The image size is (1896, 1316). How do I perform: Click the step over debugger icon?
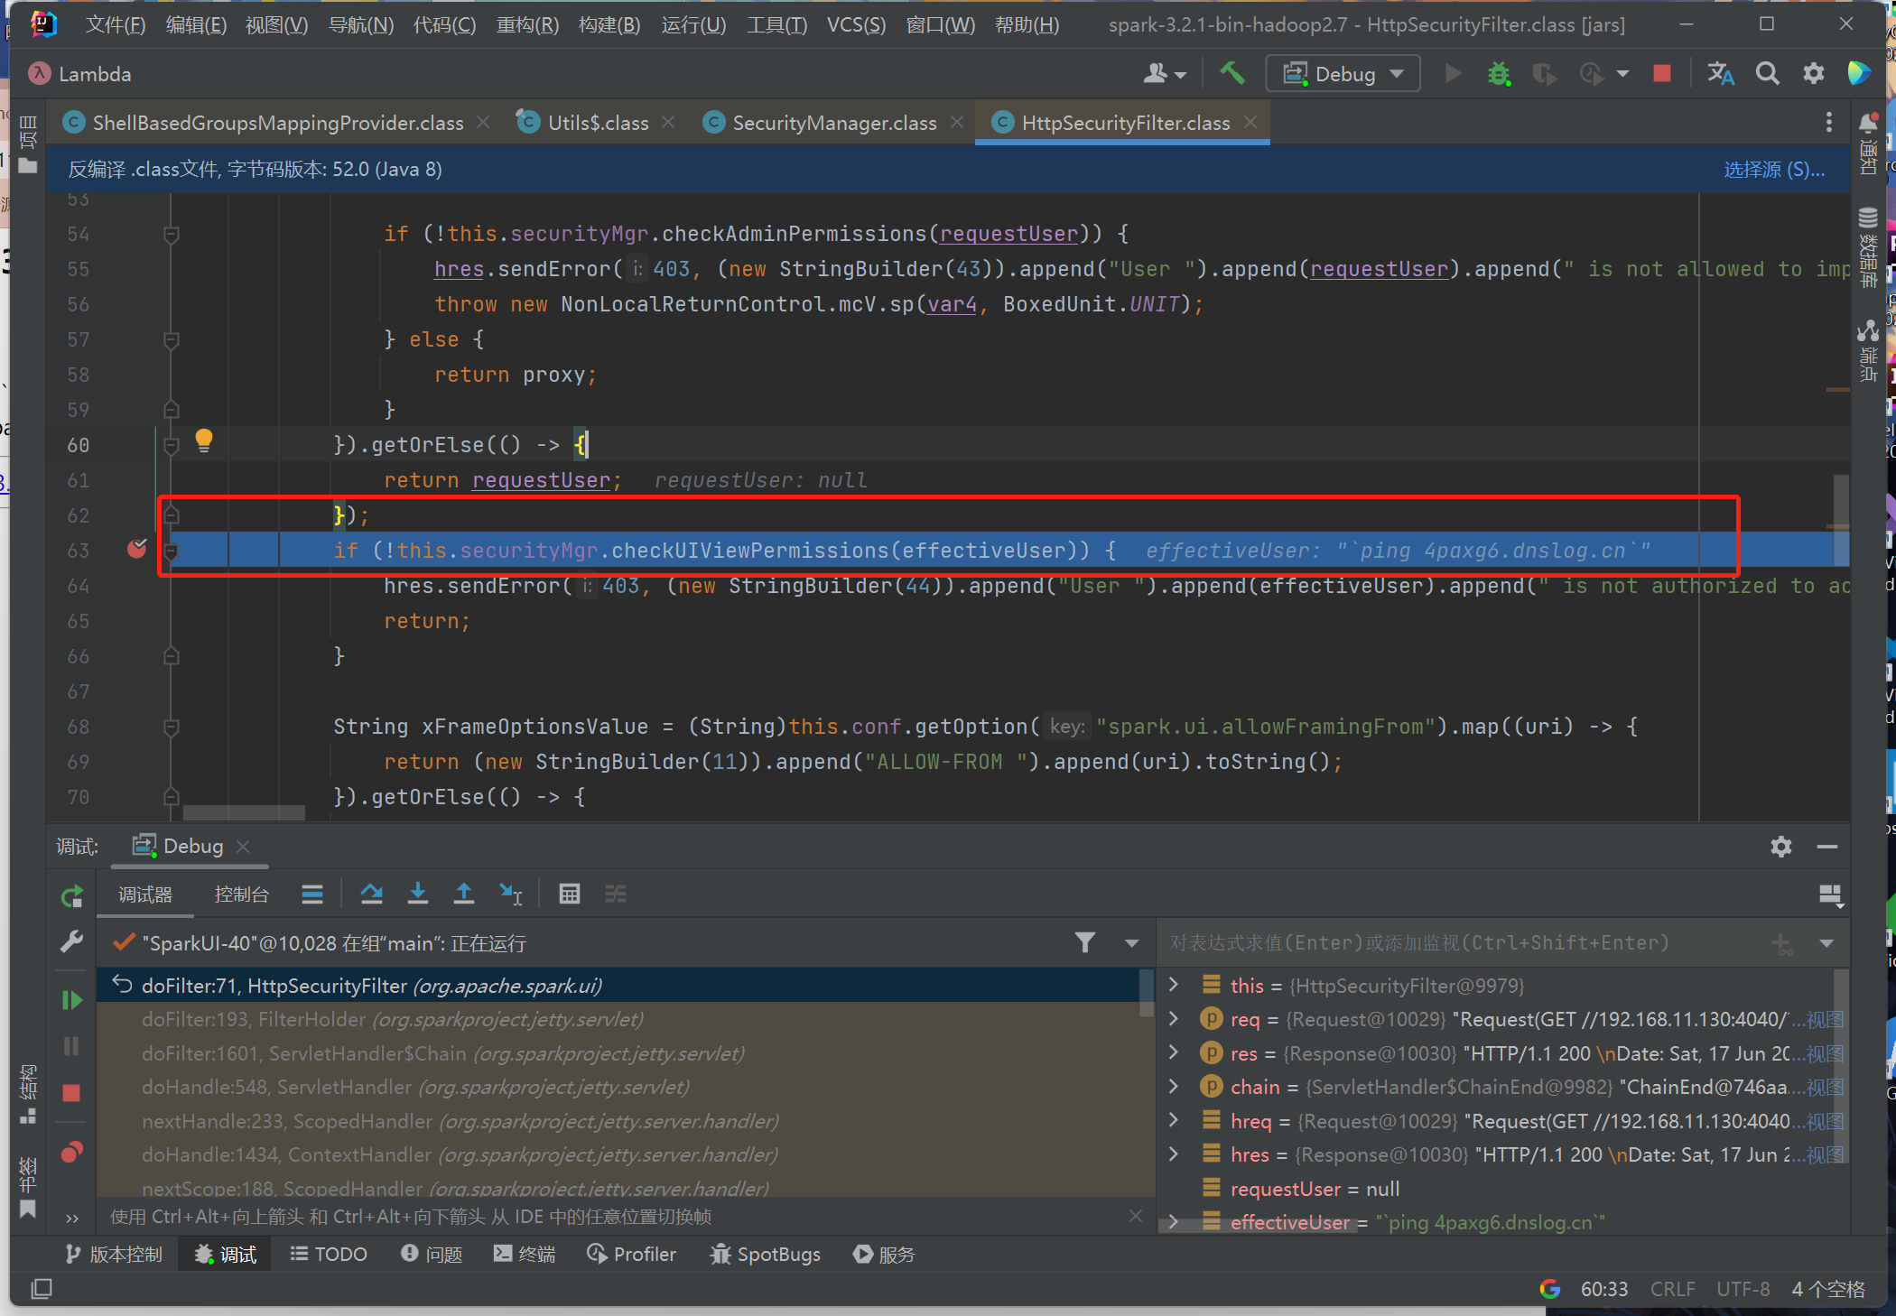click(x=371, y=894)
